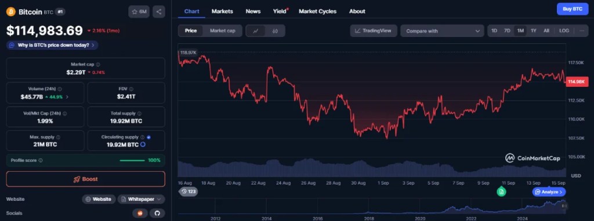The height and width of the screenshot is (221, 594).
Task: Add Bitcoin to watchlist via star button
Action: (139, 12)
